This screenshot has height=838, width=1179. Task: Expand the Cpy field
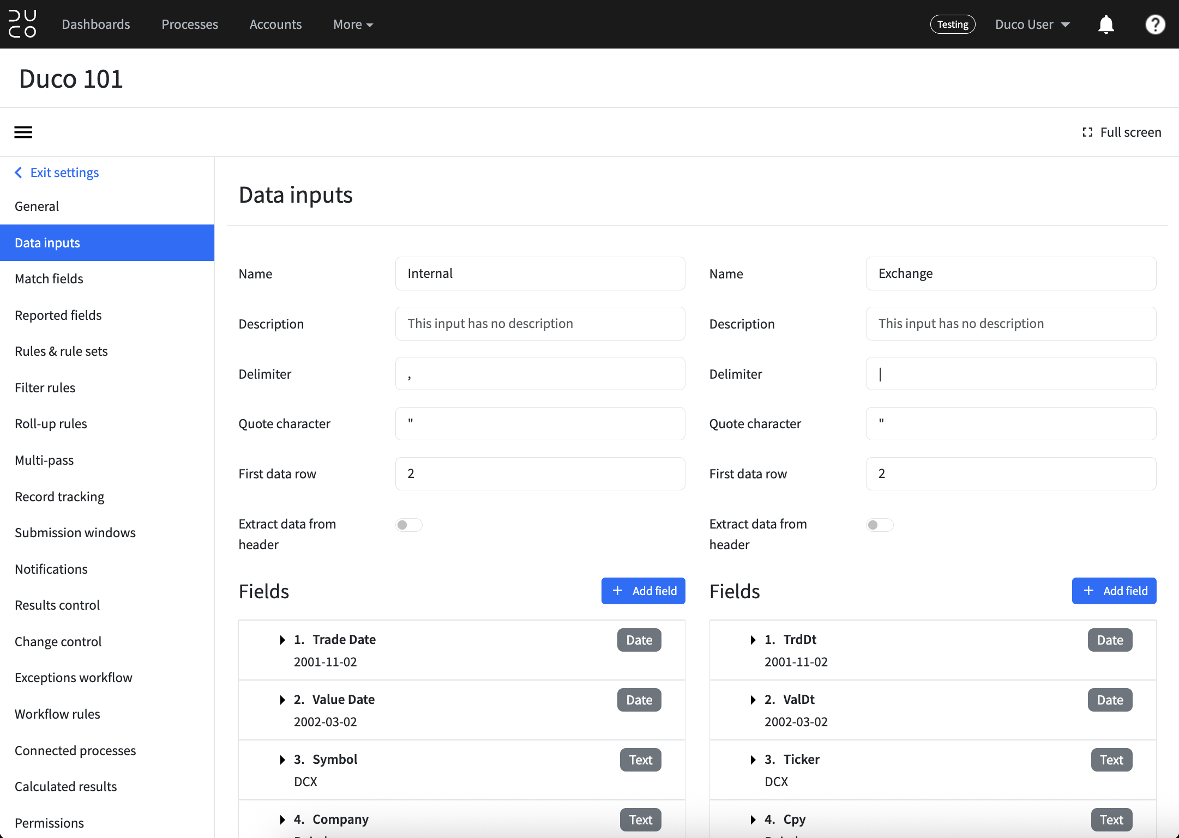pos(753,819)
